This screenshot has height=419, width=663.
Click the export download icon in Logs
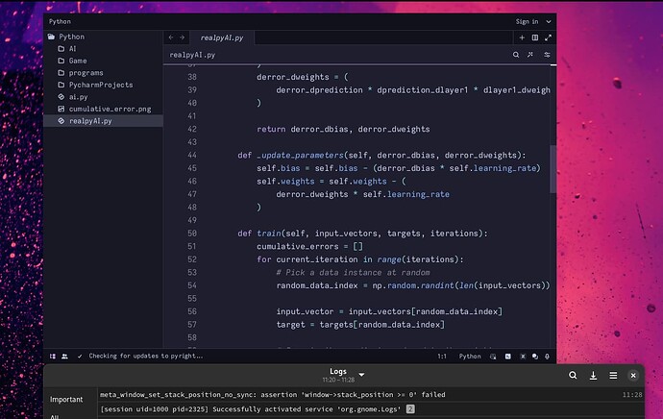point(593,376)
